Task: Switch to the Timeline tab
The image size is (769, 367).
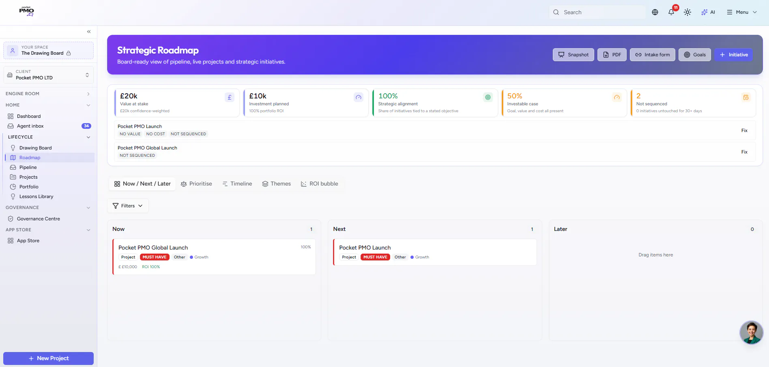Action: [237, 184]
